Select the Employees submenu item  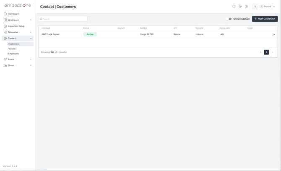point(13,54)
